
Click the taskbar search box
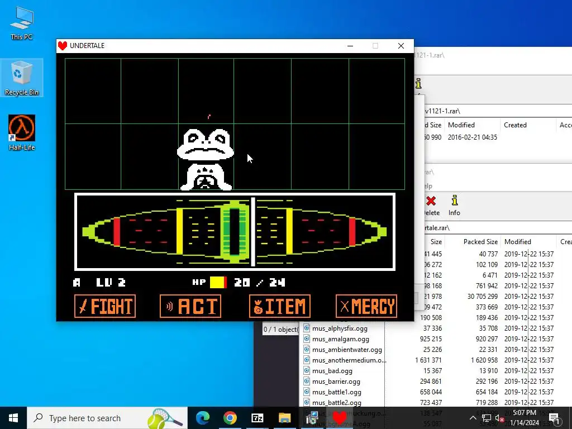[107, 418]
